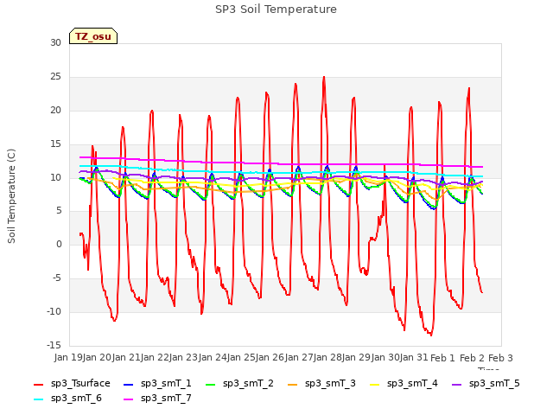Viewport: 553px width, 415px height.
Task: Click the Jan 25 x-axis tick label
Action: [242, 357]
